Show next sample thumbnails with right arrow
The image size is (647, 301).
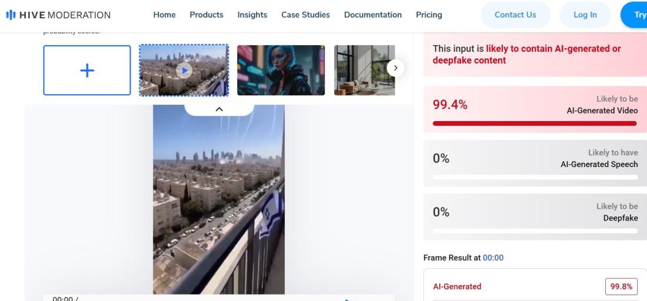click(395, 68)
